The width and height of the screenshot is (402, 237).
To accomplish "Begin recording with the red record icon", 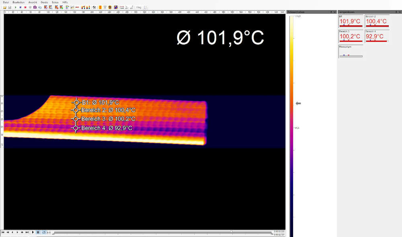I will 25,7.
